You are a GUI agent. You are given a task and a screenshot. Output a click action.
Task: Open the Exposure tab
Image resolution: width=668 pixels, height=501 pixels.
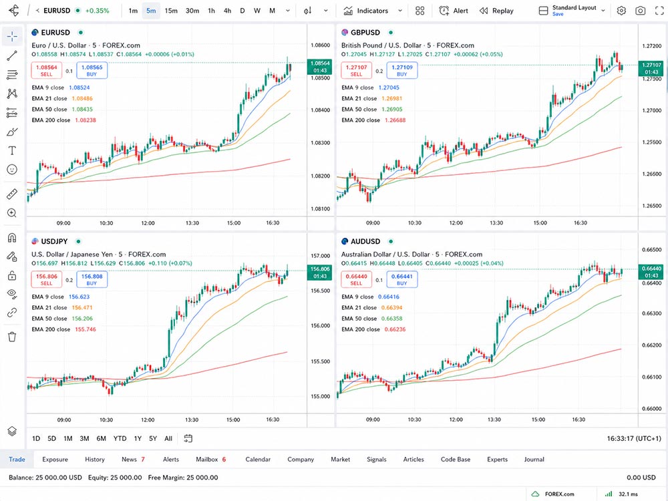55,460
